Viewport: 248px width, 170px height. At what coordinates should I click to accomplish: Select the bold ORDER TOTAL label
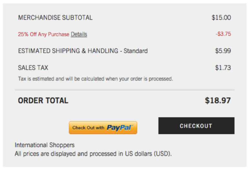click(43, 101)
